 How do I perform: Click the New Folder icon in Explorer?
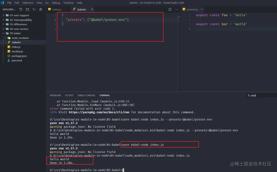27,9
